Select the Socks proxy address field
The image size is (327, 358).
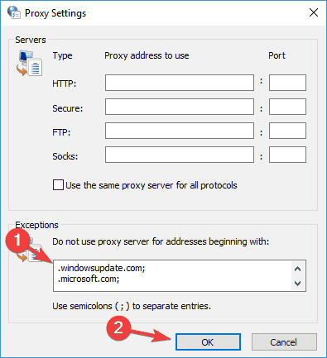pyautogui.click(x=180, y=155)
